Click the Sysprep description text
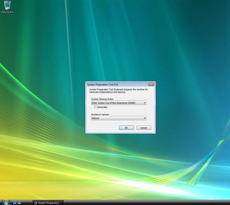Image resolution: width=230 pixels, height=205 pixels. (x=119, y=91)
